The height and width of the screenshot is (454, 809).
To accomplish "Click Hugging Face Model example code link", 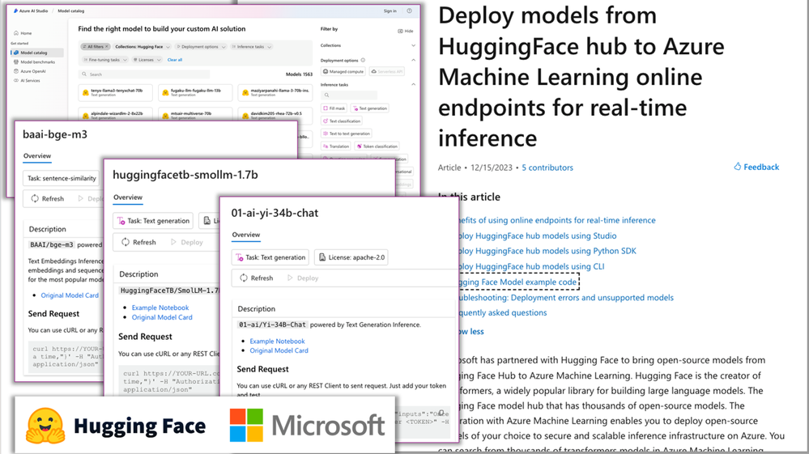I will [517, 282].
